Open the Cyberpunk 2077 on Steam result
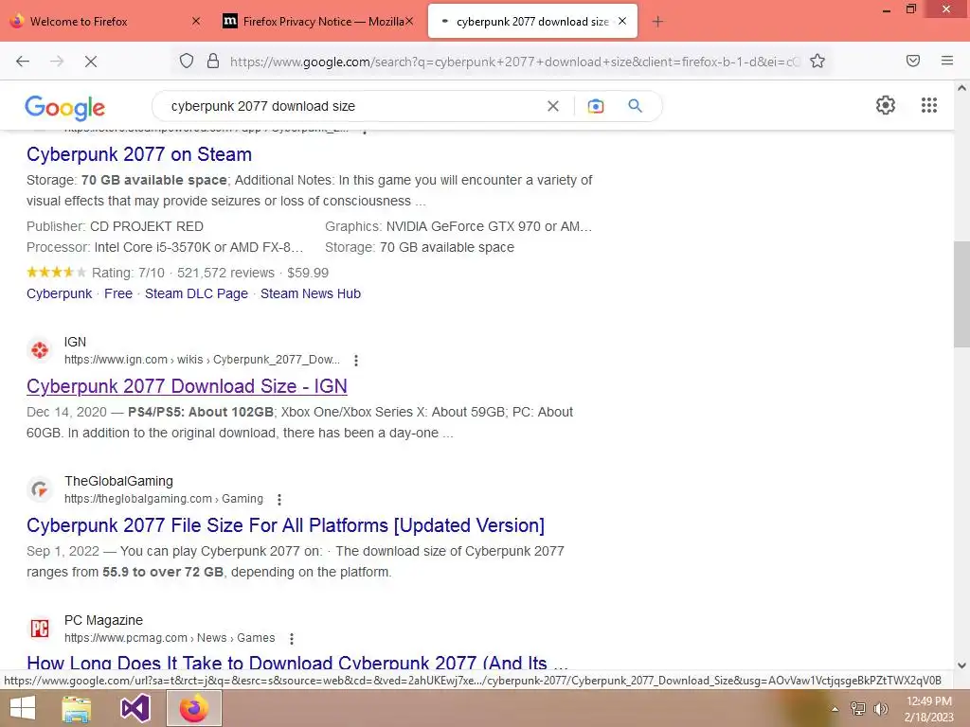Screen dimensions: 970x727 tap(139, 154)
